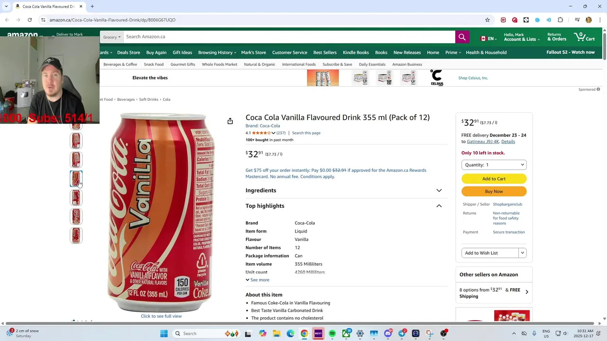The width and height of the screenshot is (607, 341).
Task: Open browser extensions puzzle icon
Action: (x=560, y=20)
